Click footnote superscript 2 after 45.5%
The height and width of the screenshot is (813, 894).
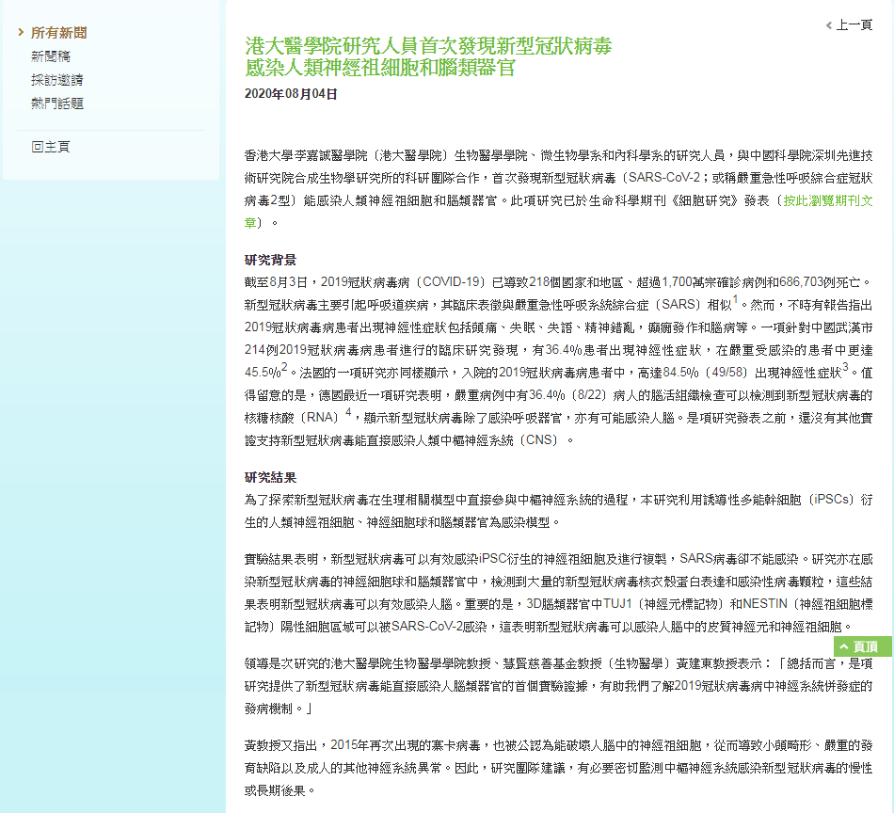tap(284, 367)
